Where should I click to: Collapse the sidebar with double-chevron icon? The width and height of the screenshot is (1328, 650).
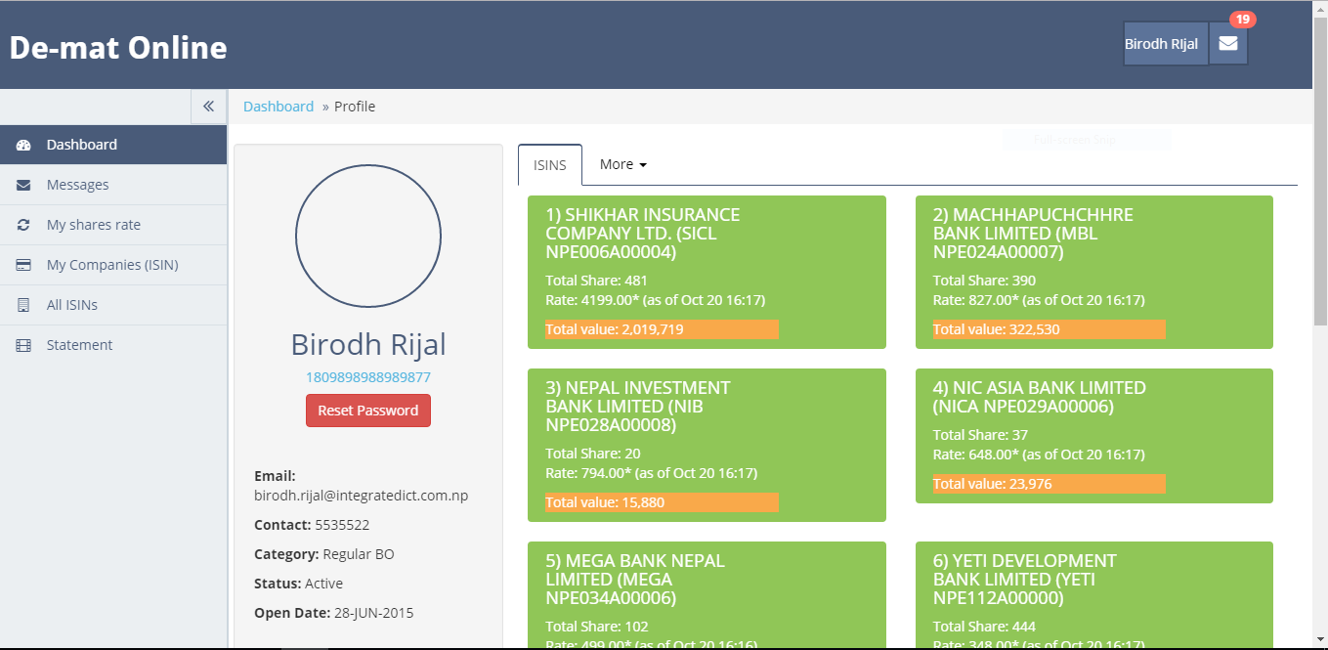click(208, 107)
